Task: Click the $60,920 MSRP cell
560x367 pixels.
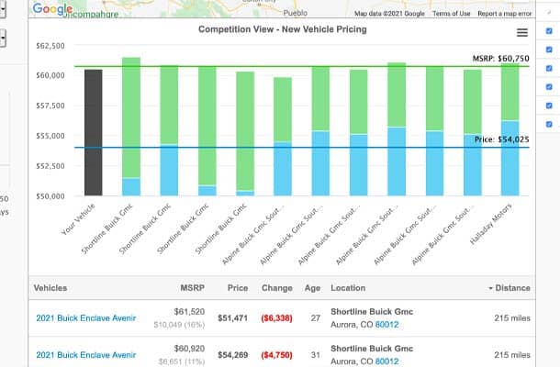Action: (x=189, y=349)
